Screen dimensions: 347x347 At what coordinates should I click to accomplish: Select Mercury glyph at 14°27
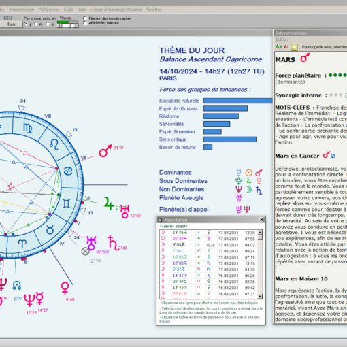[39, 299]
